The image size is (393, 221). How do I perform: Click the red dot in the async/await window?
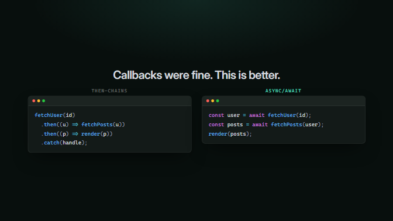[208, 101]
